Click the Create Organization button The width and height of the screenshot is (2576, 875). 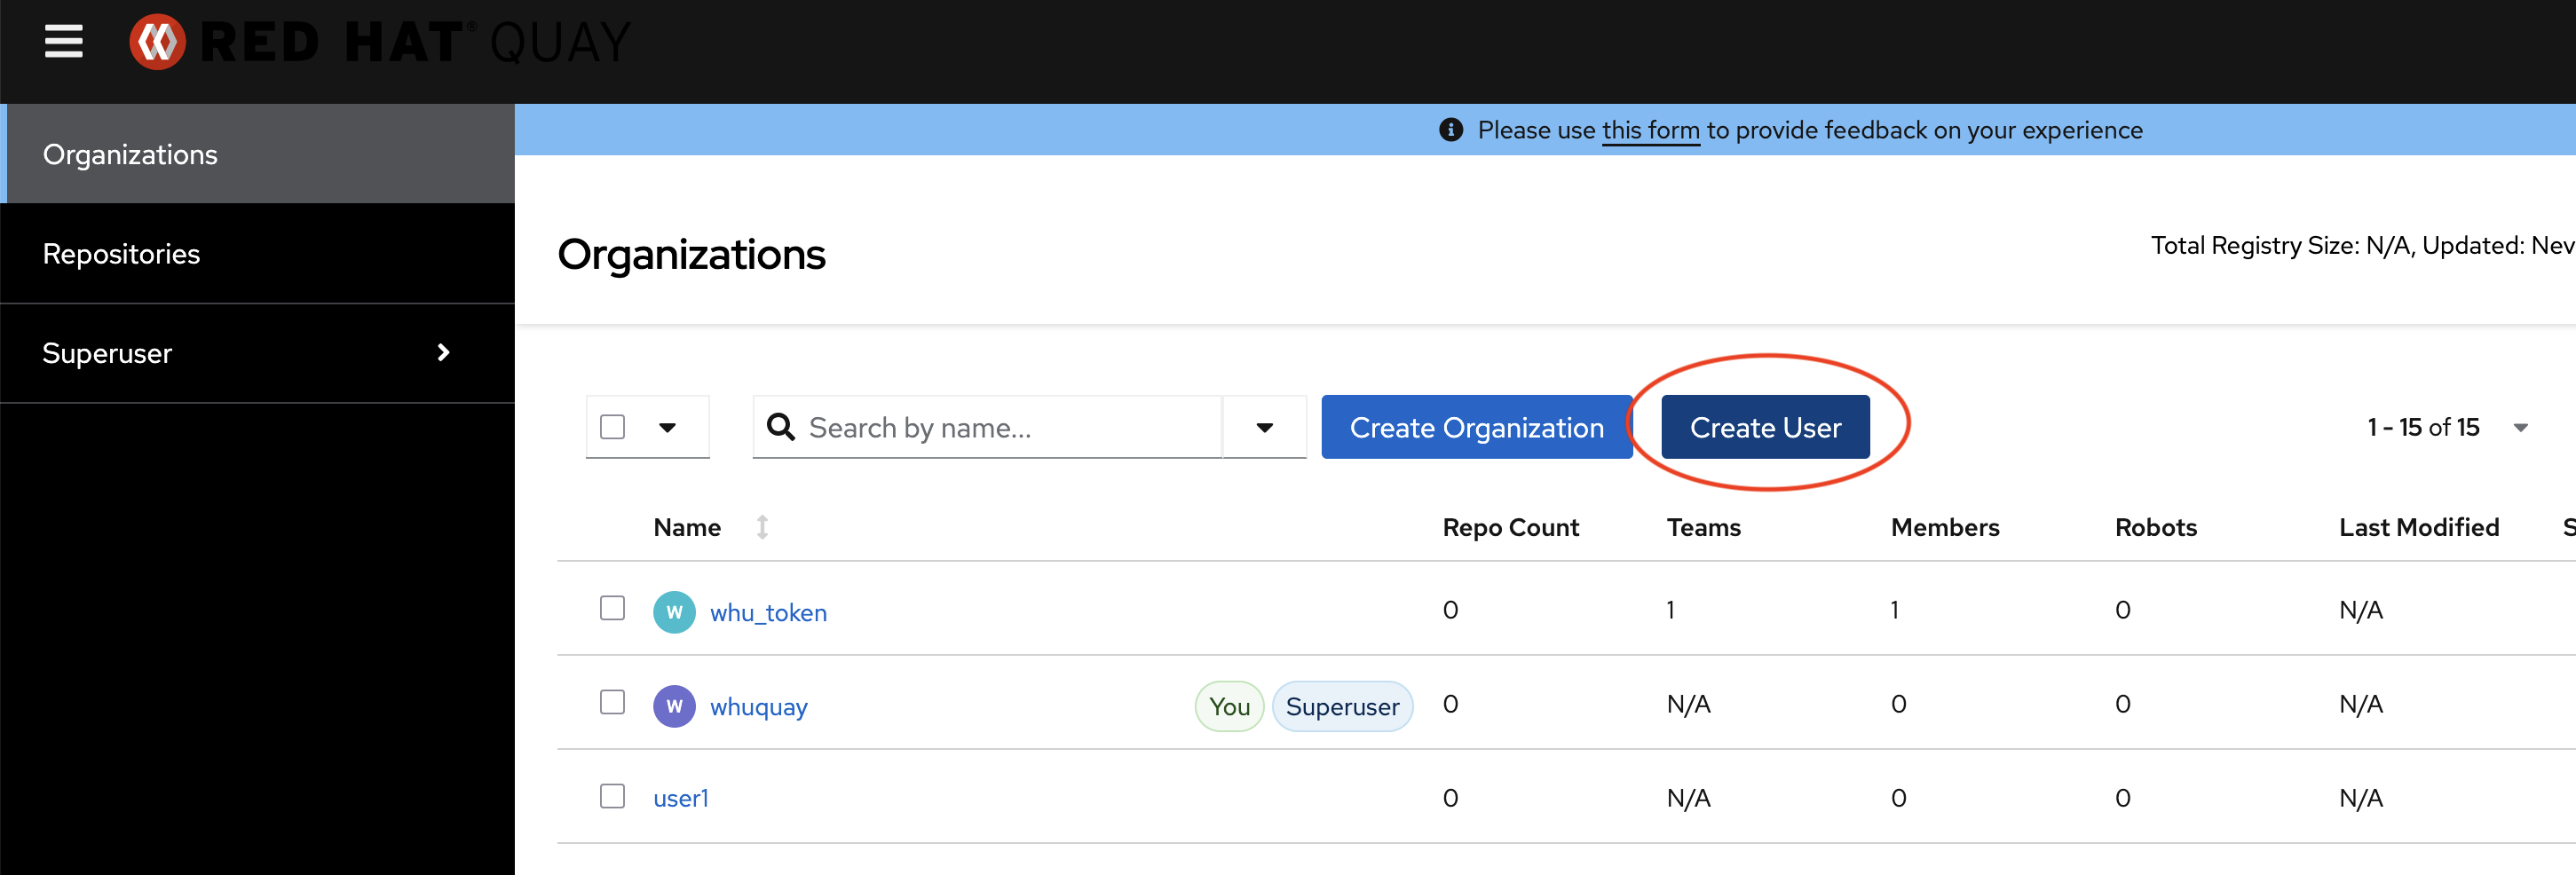click(x=1476, y=428)
